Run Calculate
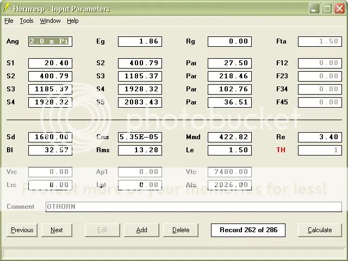 [320, 231]
